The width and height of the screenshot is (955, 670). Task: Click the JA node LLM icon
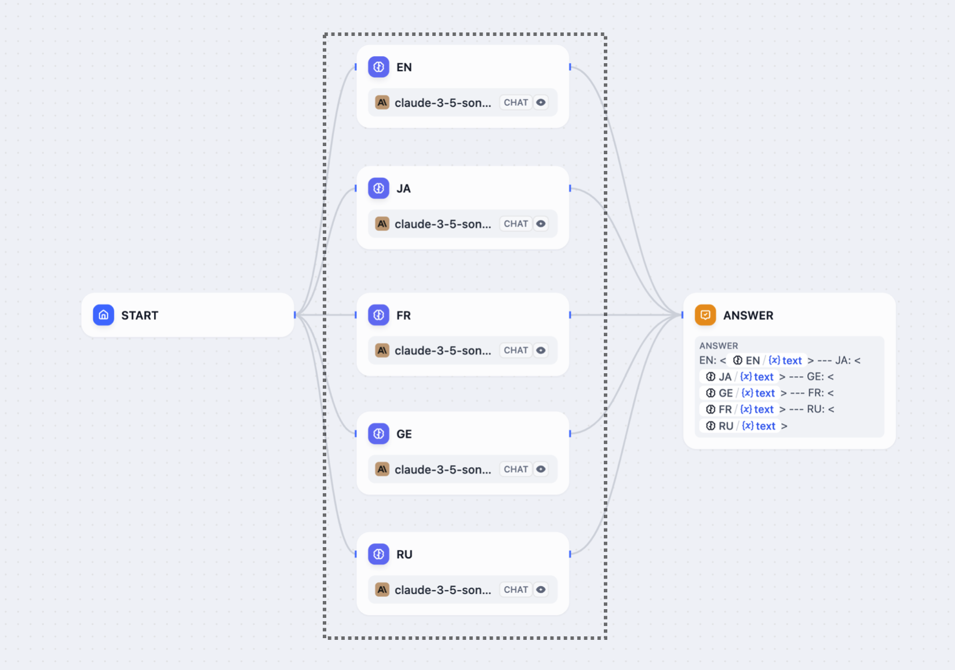coord(378,188)
